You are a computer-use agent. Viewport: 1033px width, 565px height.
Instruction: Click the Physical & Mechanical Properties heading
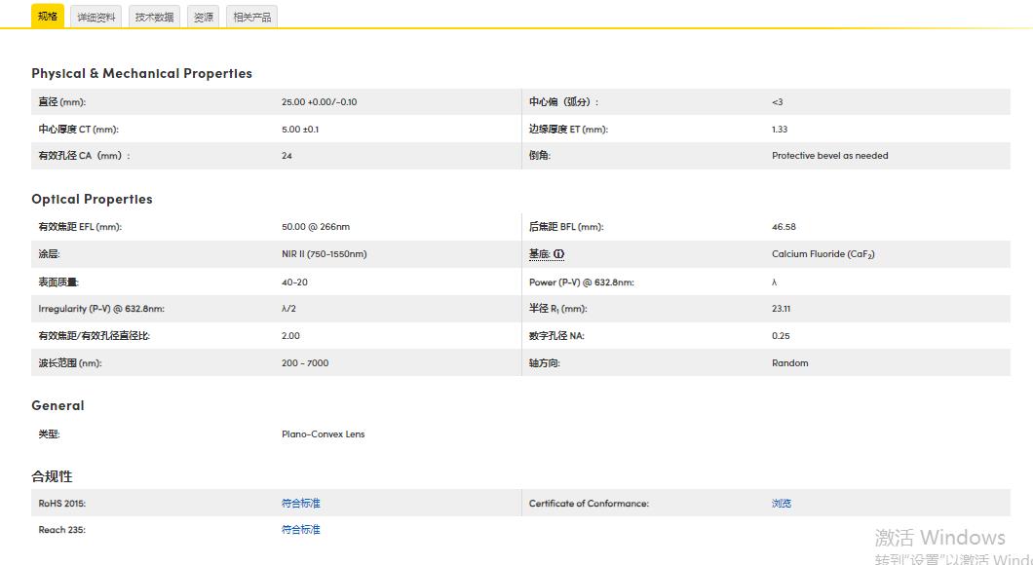point(141,73)
